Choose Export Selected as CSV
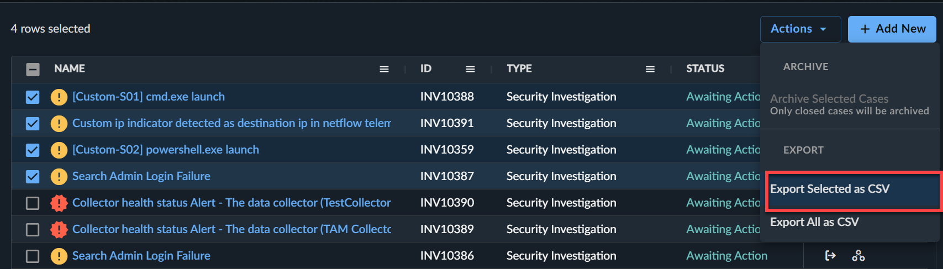The width and height of the screenshot is (943, 269). (x=830, y=189)
